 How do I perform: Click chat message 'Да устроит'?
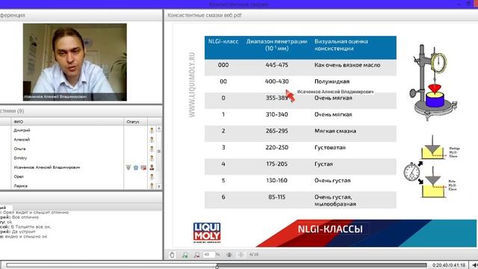click(x=23, y=232)
